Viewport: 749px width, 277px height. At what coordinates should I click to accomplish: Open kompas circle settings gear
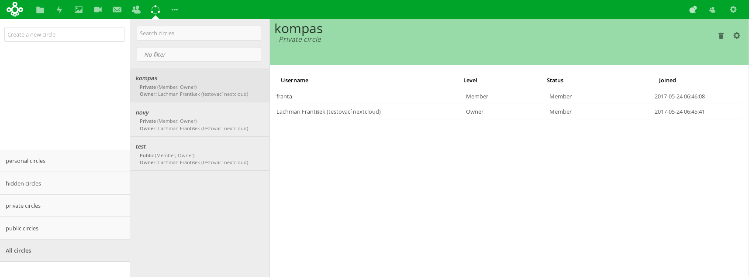(x=737, y=36)
